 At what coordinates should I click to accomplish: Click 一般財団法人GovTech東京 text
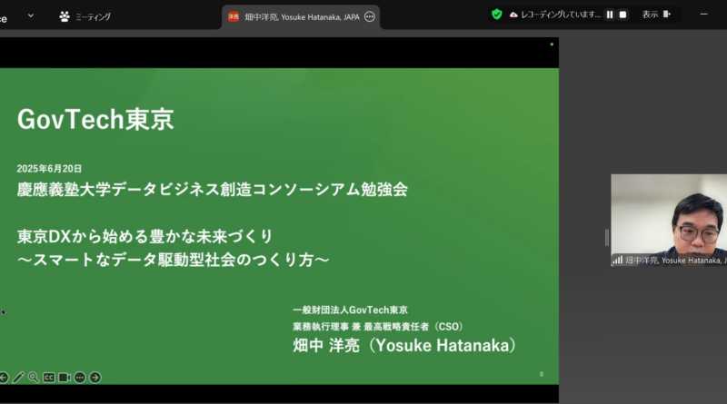(350, 310)
